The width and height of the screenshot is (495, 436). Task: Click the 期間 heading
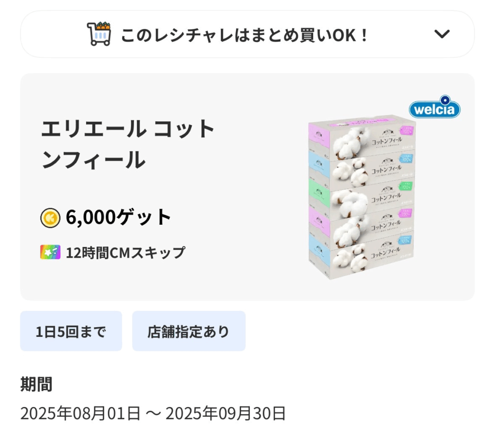click(x=36, y=385)
